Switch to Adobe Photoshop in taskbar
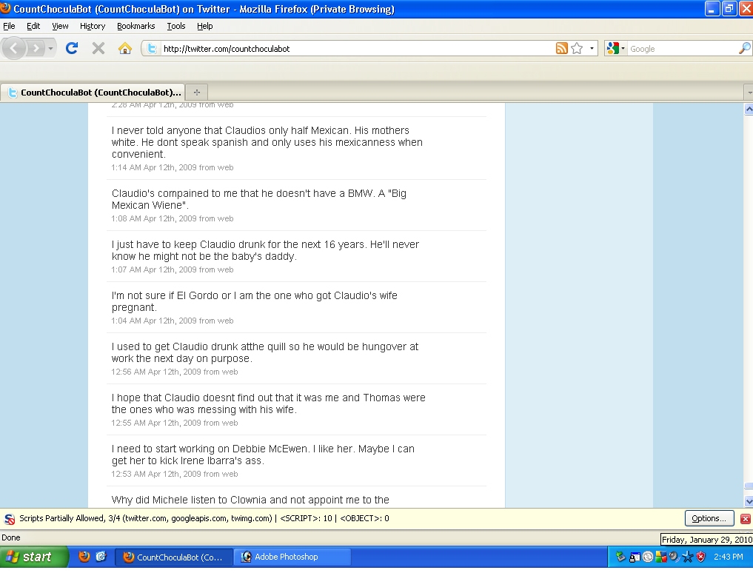 (287, 557)
